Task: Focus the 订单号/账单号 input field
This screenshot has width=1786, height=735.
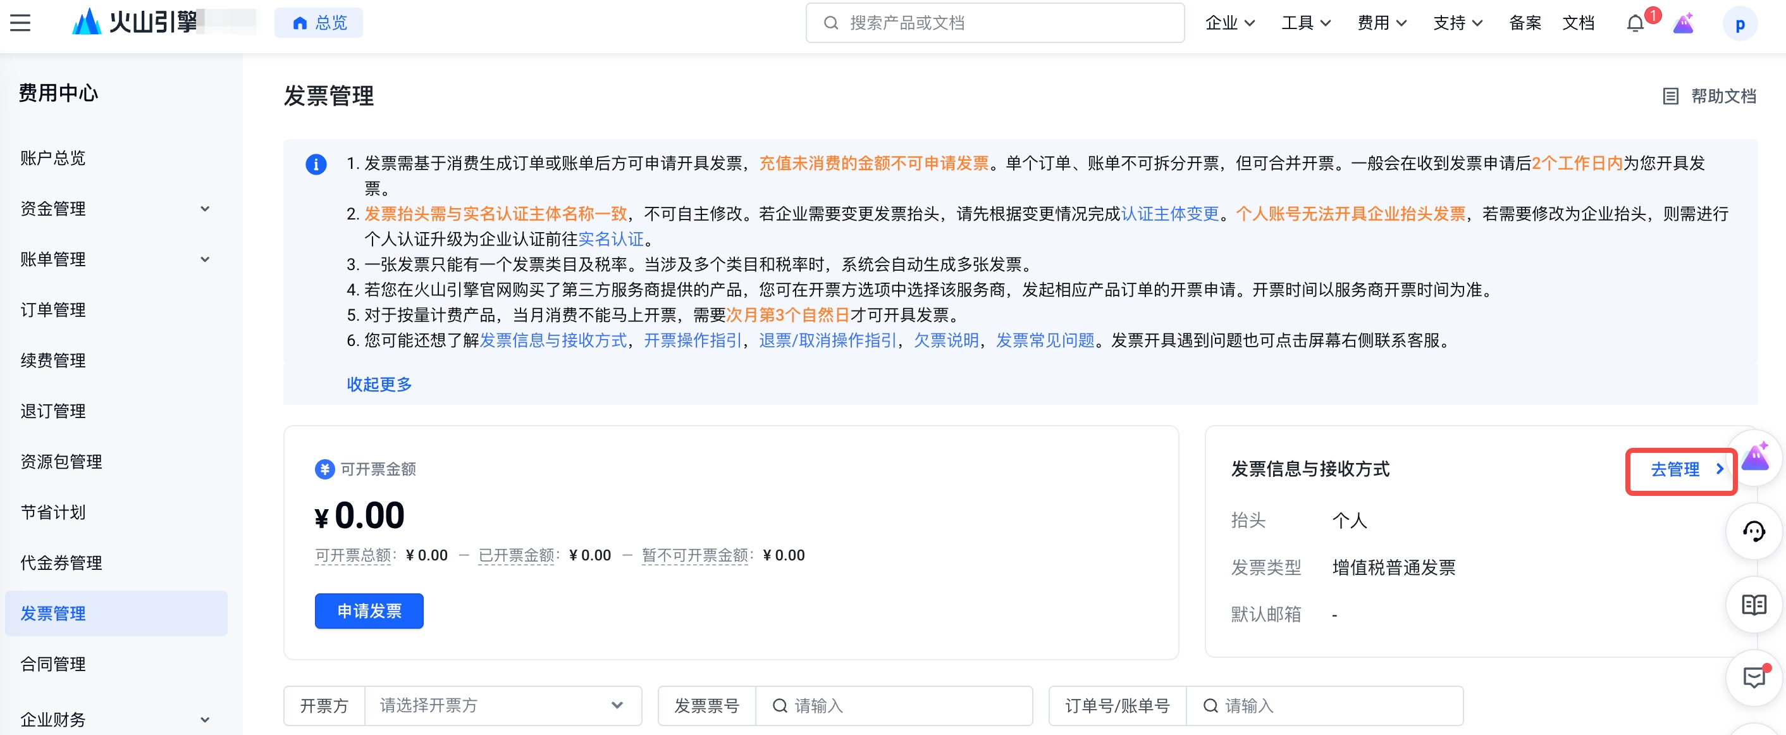Action: [x=1324, y=706]
